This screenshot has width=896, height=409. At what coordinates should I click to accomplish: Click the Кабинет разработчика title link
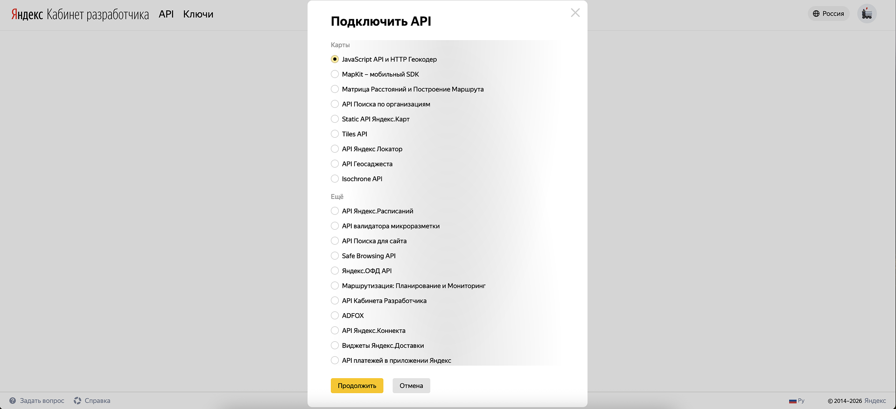click(98, 14)
